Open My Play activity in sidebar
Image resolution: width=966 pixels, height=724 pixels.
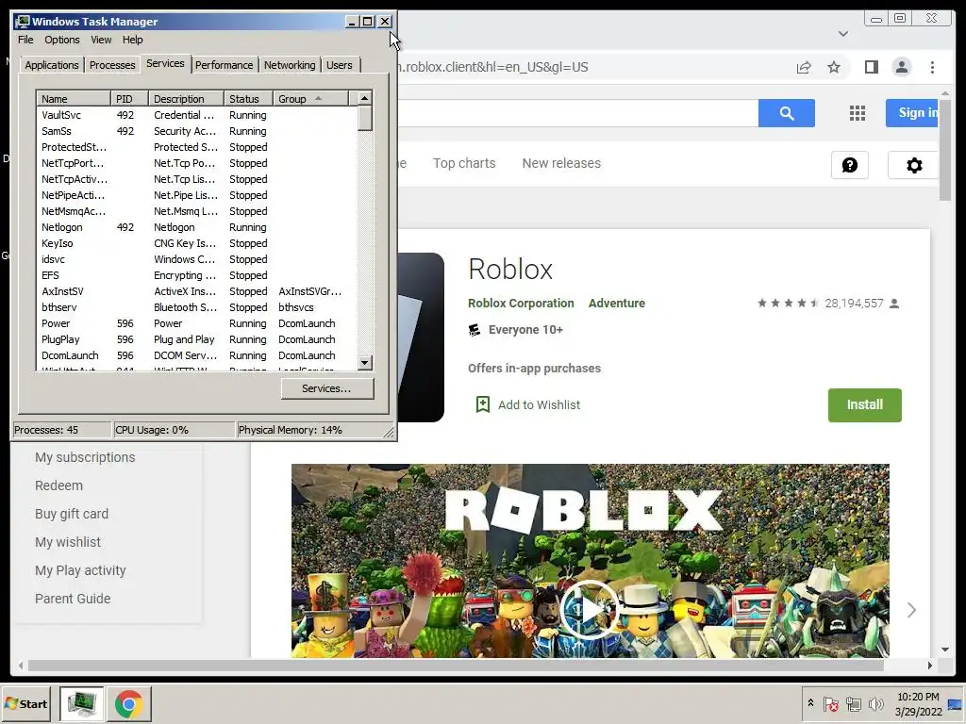(x=80, y=570)
